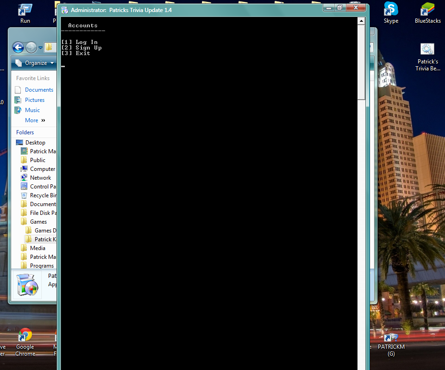The height and width of the screenshot is (370, 445).
Task: Click the installer icon in details pane
Action: point(27,285)
